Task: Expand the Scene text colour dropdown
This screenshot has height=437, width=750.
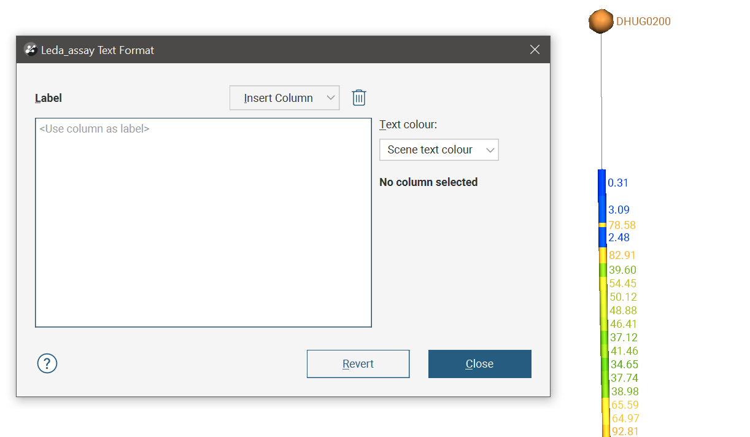Action: [439, 150]
